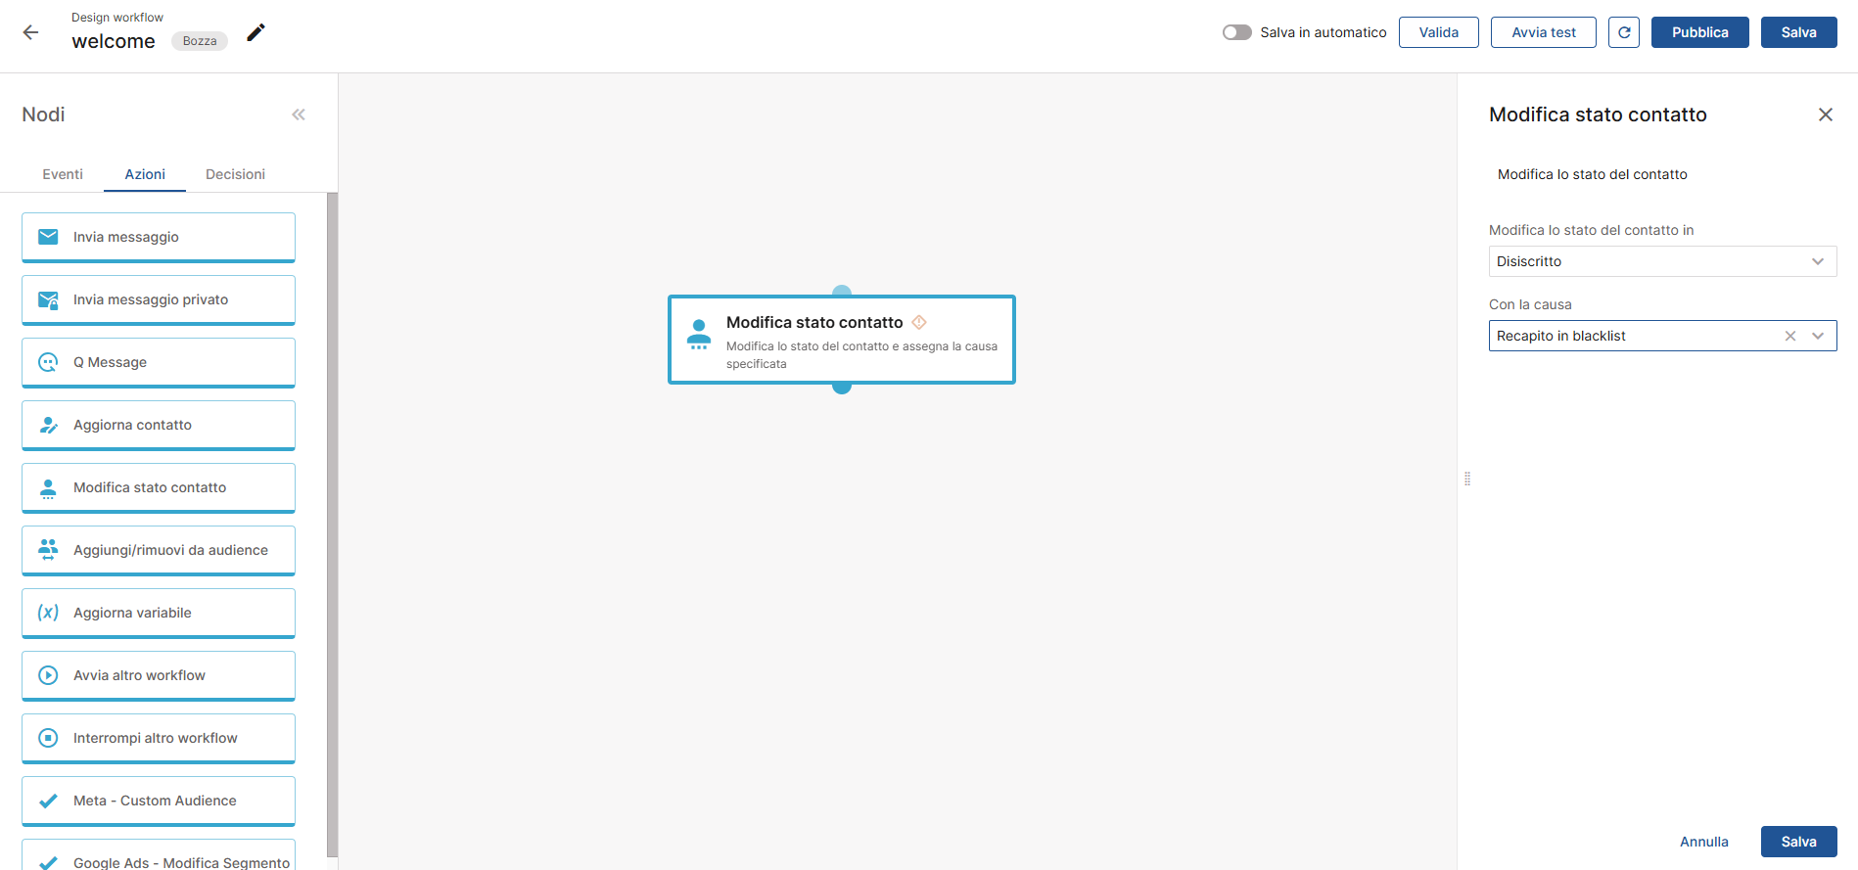The height and width of the screenshot is (870, 1858).
Task: Switch to the Eventi tab
Action: [x=63, y=174]
